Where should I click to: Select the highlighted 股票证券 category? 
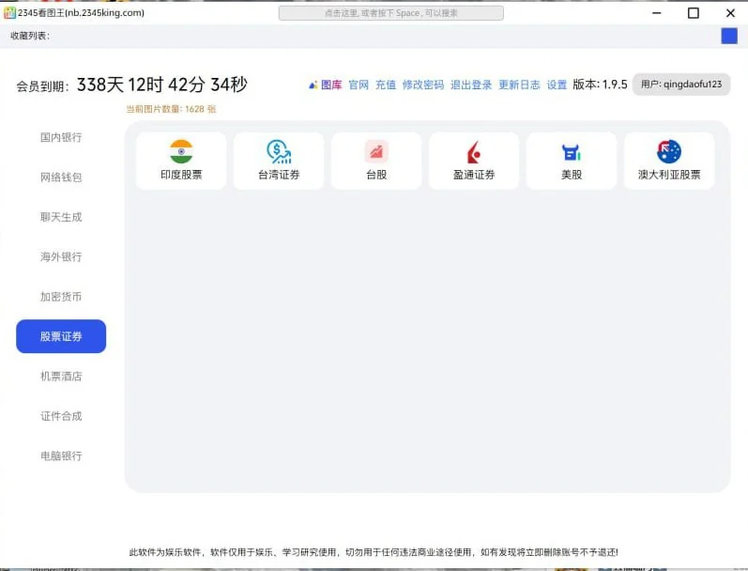click(x=61, y=336)
